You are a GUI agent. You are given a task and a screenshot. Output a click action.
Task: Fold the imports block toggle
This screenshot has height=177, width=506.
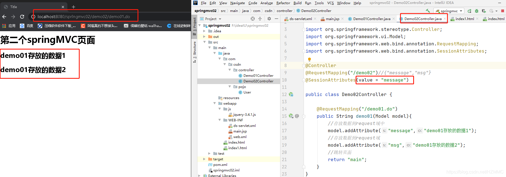pos(304,29)
